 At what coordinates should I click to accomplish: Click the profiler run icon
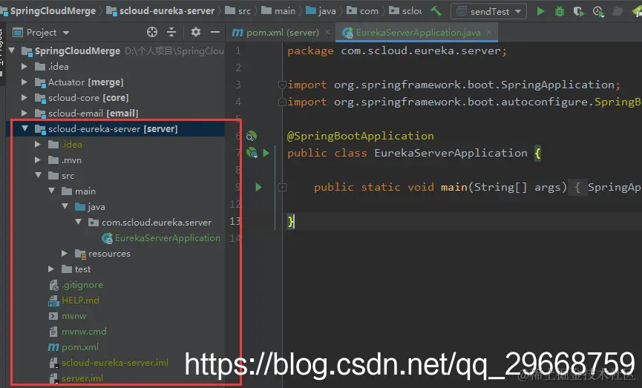point(598,11)
